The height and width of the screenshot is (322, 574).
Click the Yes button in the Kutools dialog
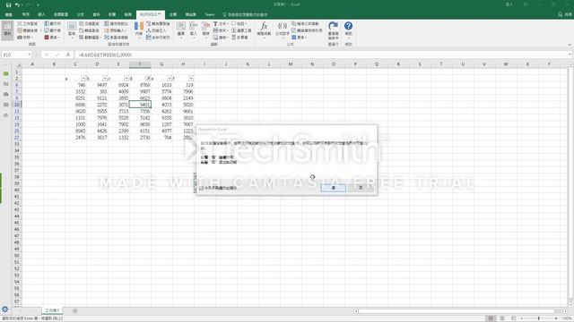click(333, 188)
